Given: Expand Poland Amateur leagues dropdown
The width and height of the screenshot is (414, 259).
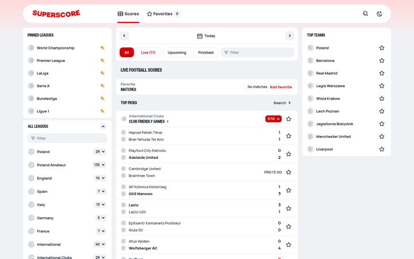Looking at the screenshot, I should click(99, 165).
